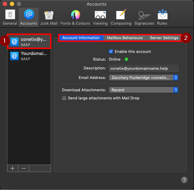Enable Send large attachments with Mail Drop
This screenshot has width=194, height=190.
click(x=64, y=98)
